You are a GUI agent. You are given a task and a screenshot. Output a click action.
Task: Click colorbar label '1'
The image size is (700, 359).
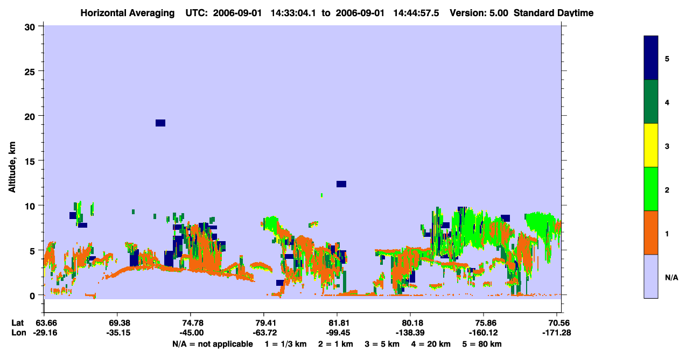[667, 234]
